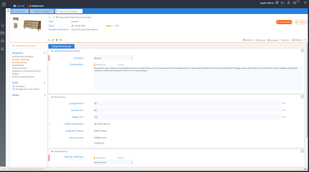Open the messages envelope icon
The image size is (309, 172).
pyautogui.click(x=295, y=3)
